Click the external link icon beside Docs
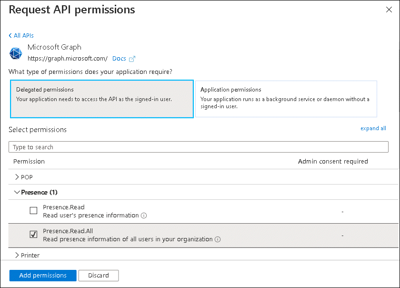Viewport: 400px width, 288px height. click(x=132, y=59)
